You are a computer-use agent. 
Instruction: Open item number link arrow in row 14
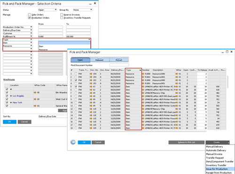point(143,115)
